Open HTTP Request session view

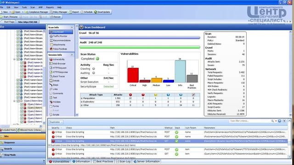point(58,68)
